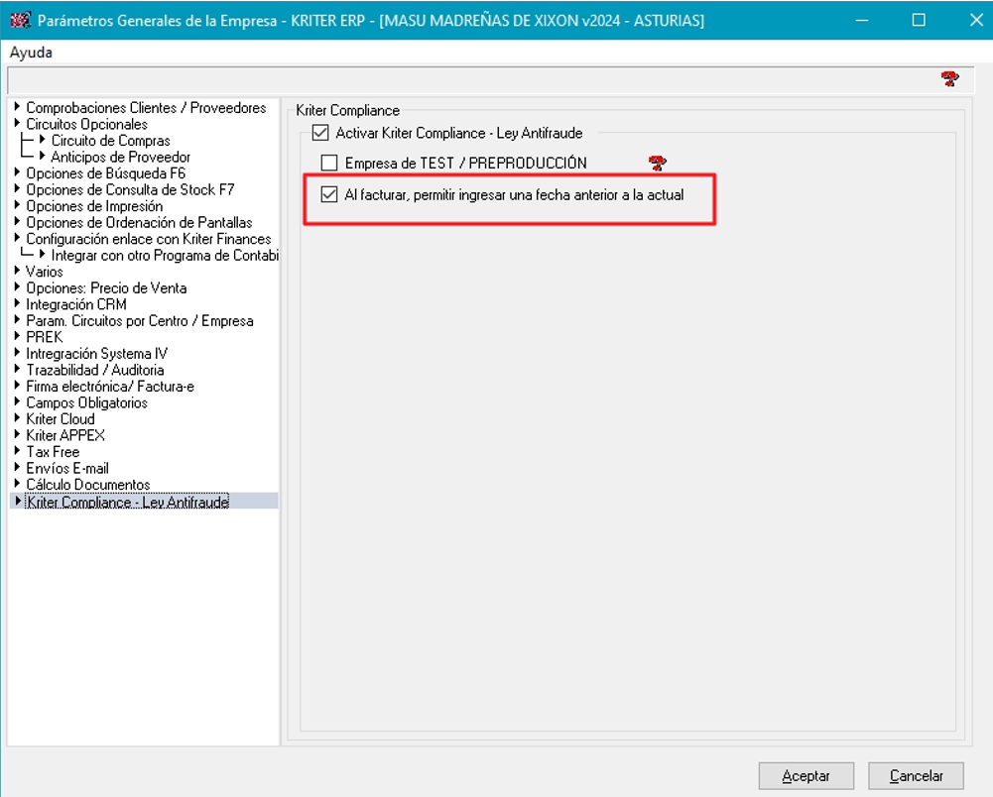
Task: Select Integrar con otro Programa de Contabi
Action: tap(165, 256)
